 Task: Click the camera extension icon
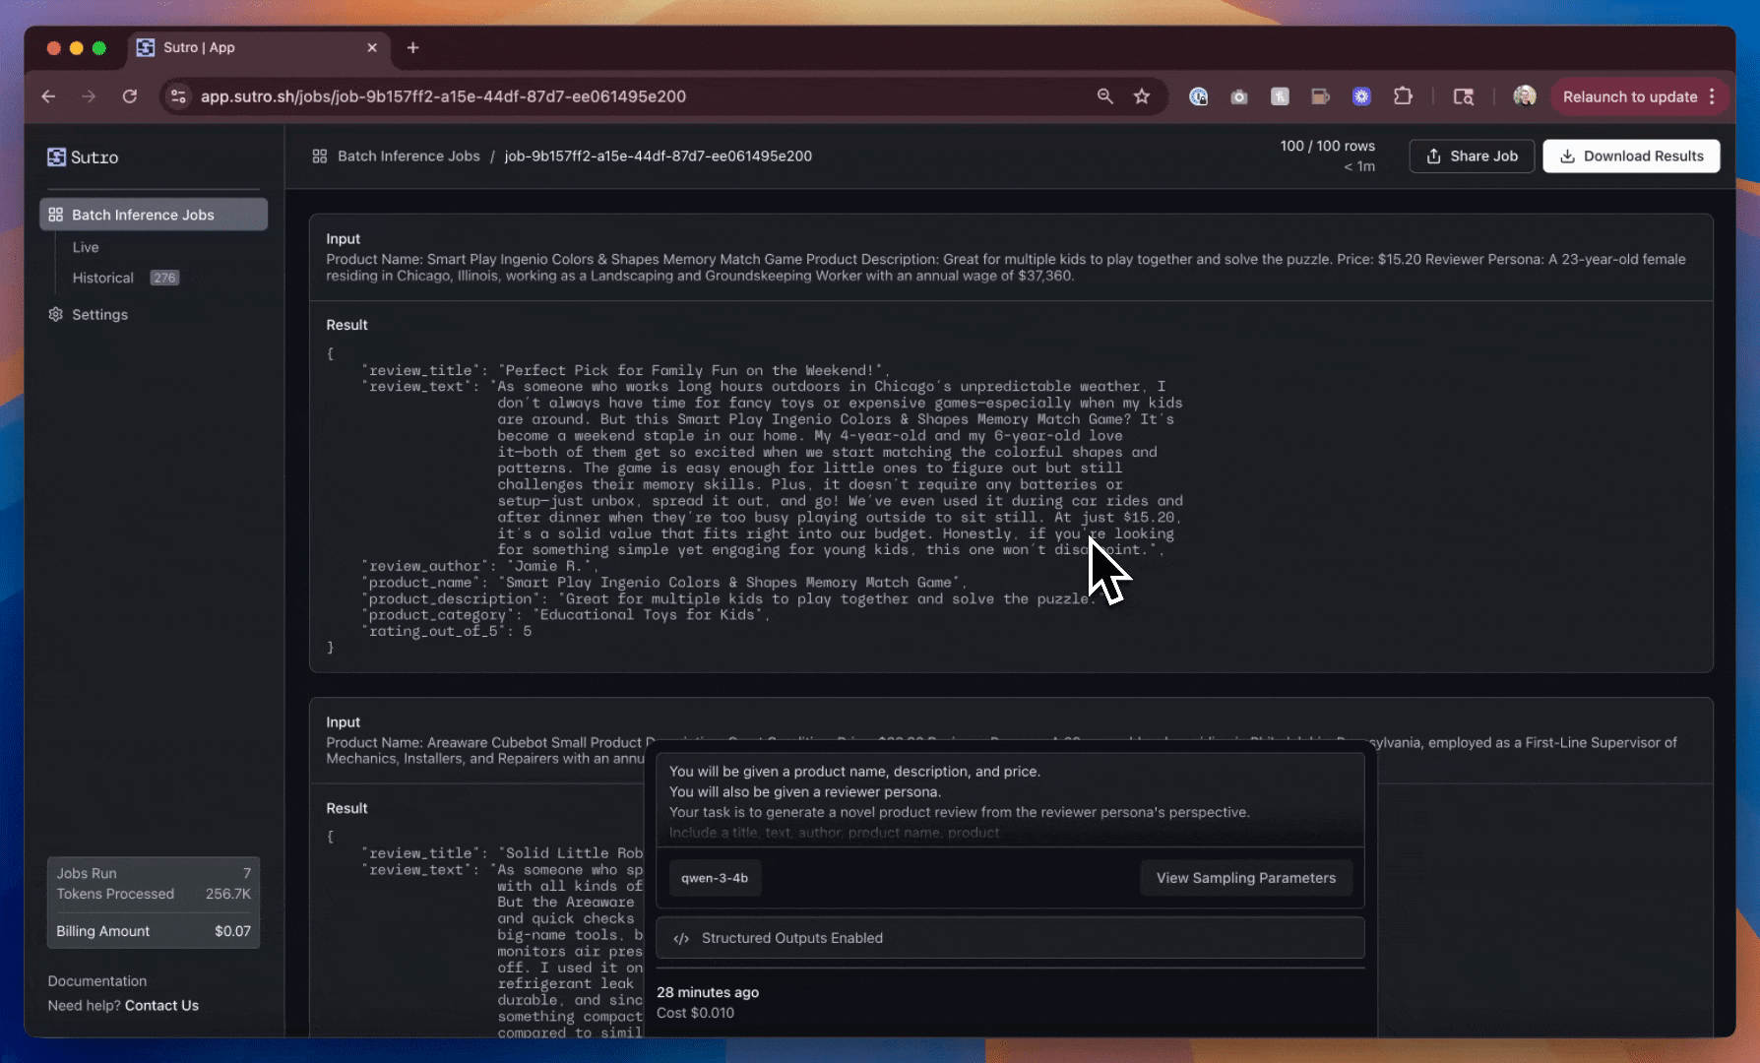click(1239, 96)
